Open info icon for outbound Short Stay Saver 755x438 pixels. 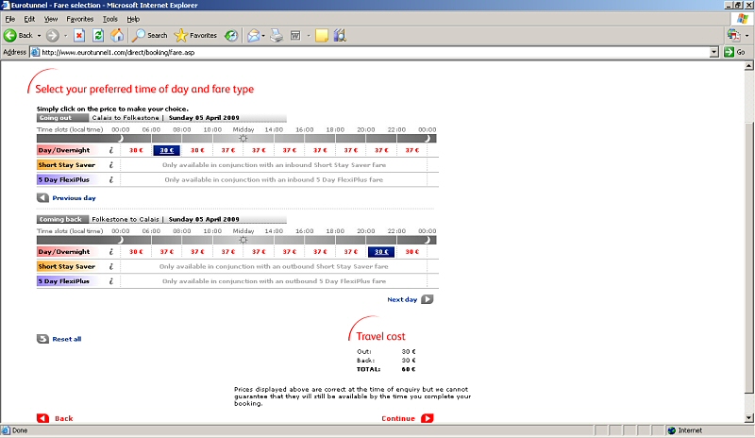(x=111, y=165)
